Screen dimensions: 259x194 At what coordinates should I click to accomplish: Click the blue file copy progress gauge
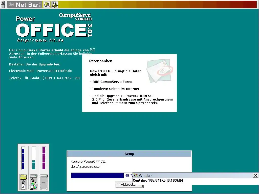[23, 158]
